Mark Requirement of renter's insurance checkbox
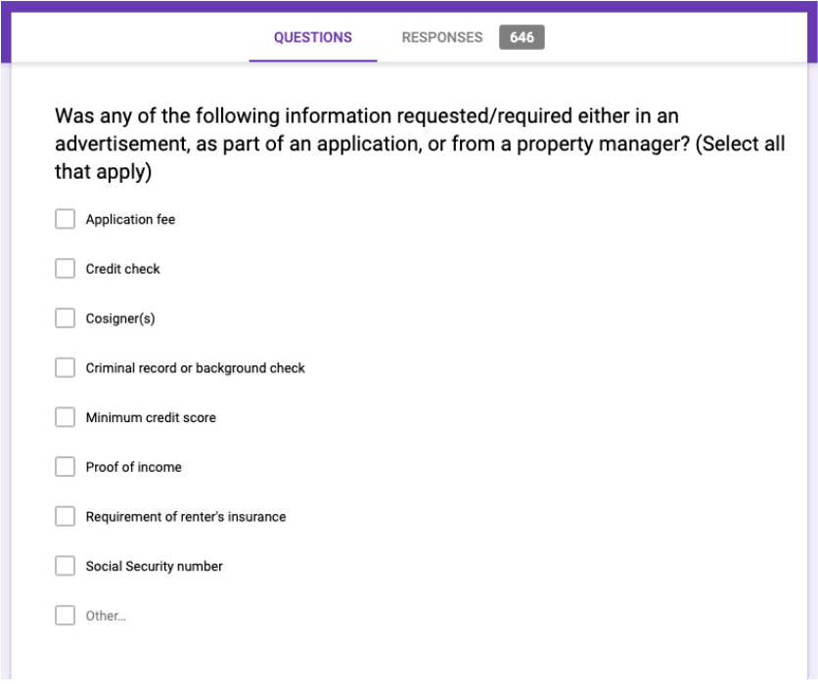The image size is (818, 684). 65,517
